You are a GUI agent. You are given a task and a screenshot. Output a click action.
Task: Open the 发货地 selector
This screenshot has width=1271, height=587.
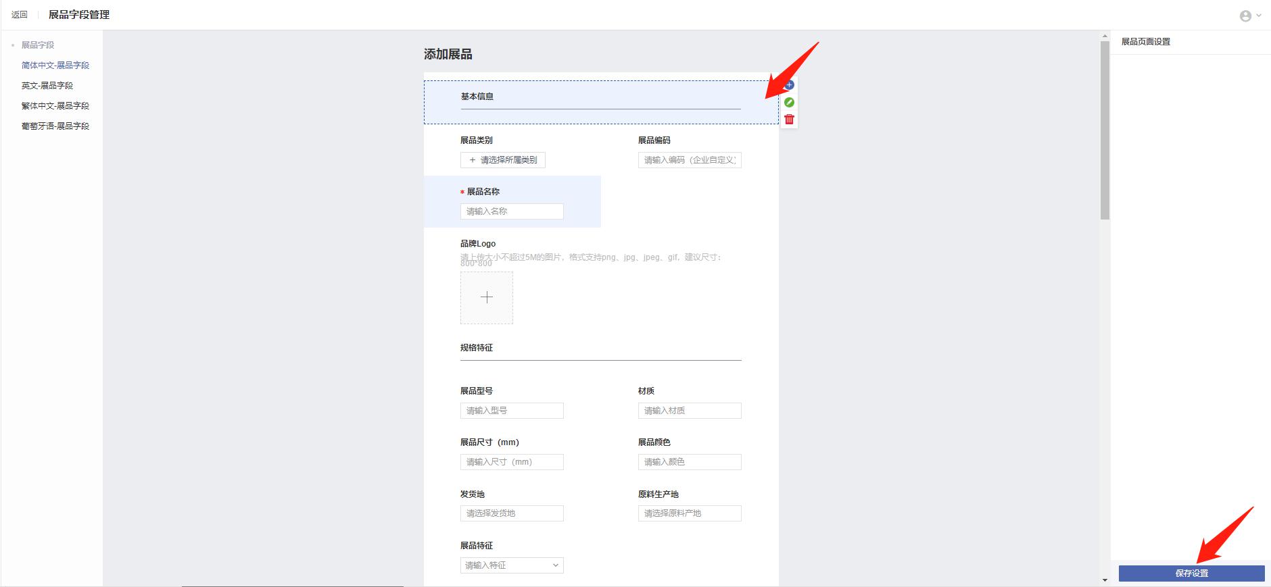pos(512,513)
